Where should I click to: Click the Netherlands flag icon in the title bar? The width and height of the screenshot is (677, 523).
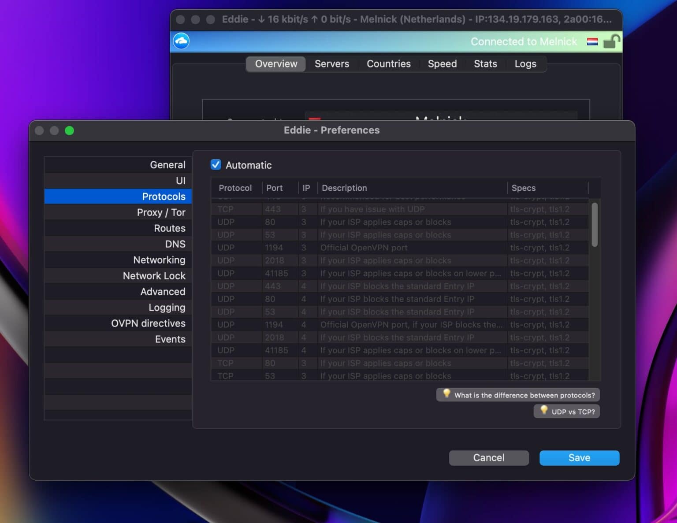pos(592,42)
